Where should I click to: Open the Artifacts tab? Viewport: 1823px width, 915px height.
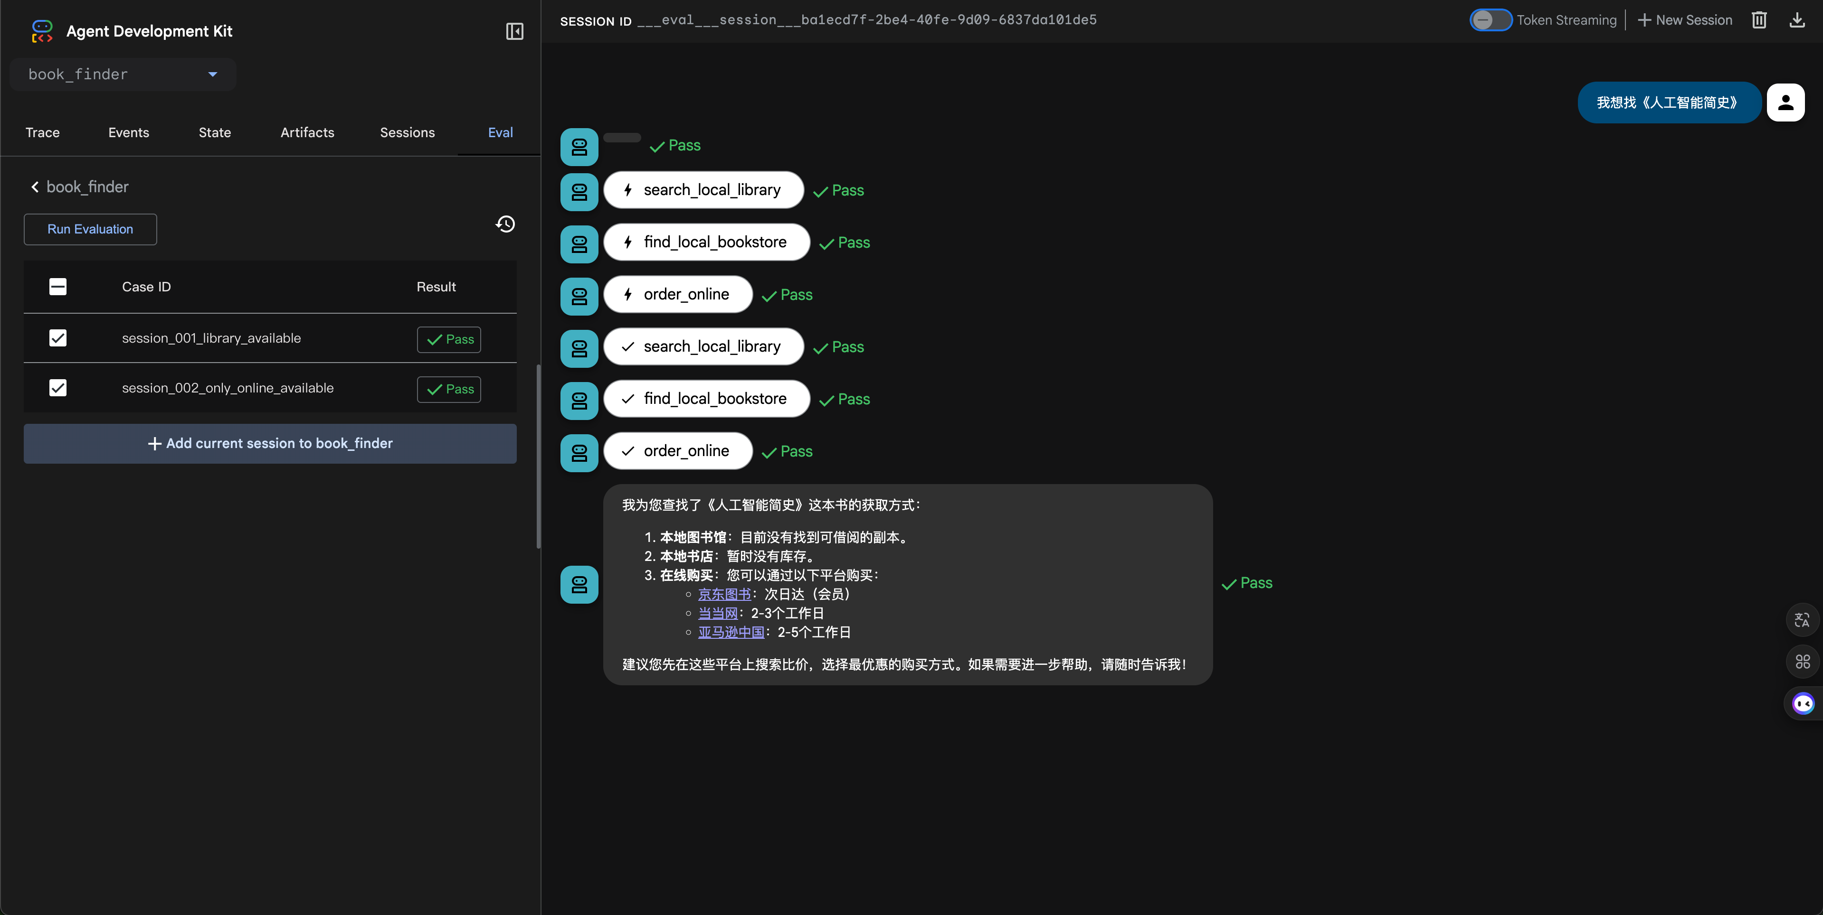click(307, 132)
